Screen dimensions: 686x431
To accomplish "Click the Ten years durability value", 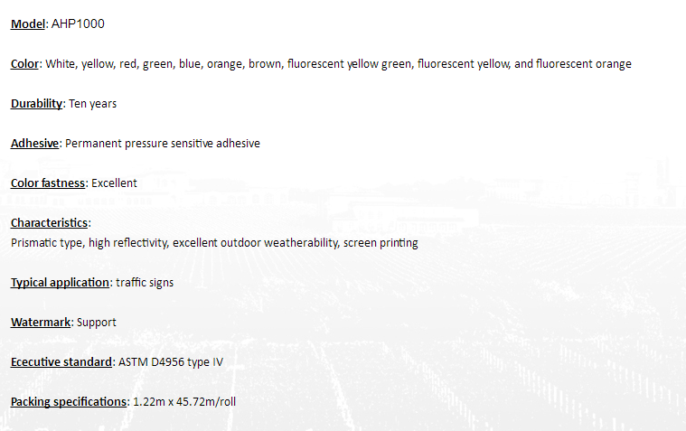I will 93,104.
